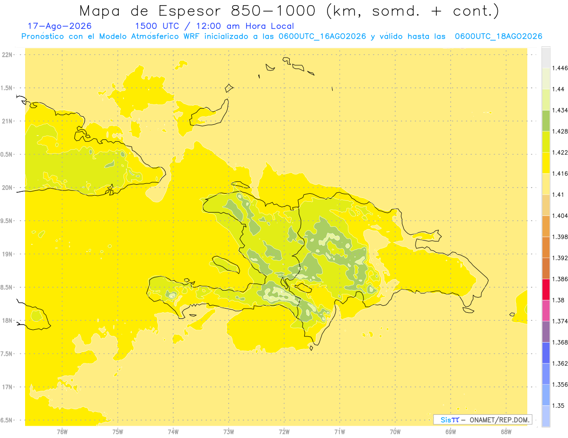
Task: Click the longitude label '71W'
Action: 339,432
